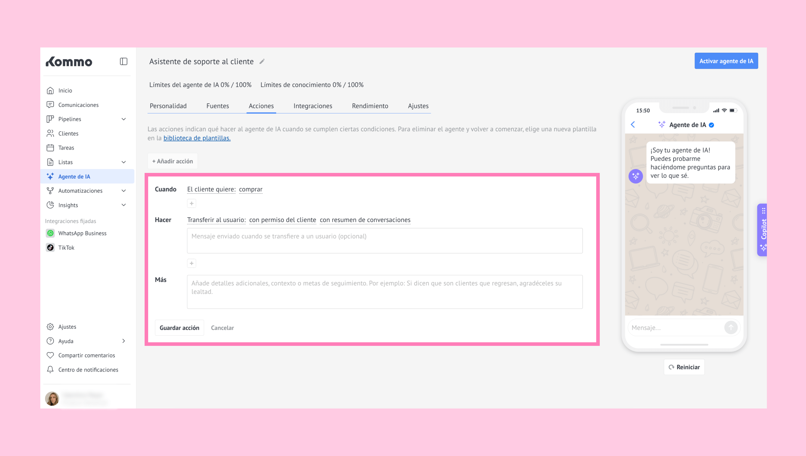
Task: Switch to the Fuentes tab
Action: (218, 106)
